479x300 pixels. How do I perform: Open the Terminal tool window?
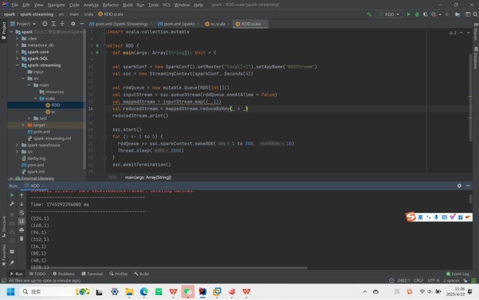pyautogui.click(x=92, y=274)
